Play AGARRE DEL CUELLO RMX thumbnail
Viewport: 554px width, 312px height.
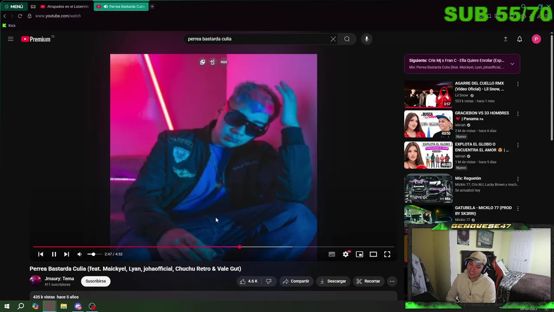(428, 94)
